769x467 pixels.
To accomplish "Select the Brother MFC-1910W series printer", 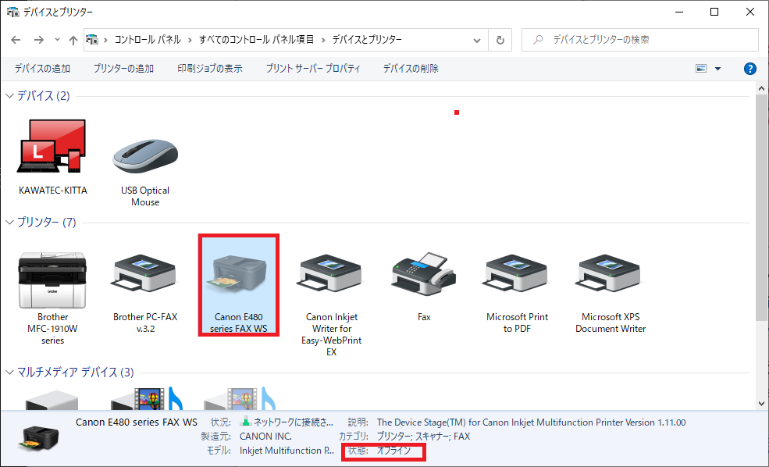I will pos(52,281).
